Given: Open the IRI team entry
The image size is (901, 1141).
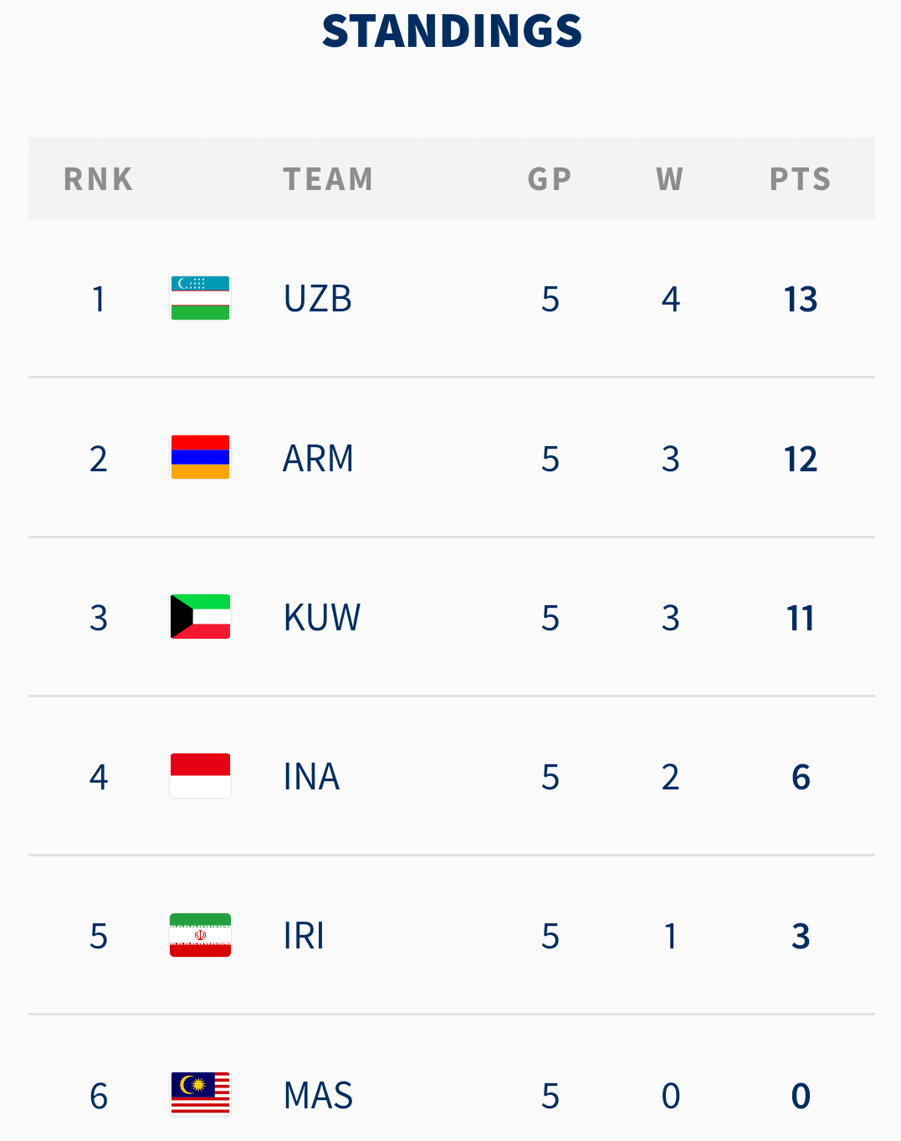Looking at the screenshot, I should (x=305, y=936).
